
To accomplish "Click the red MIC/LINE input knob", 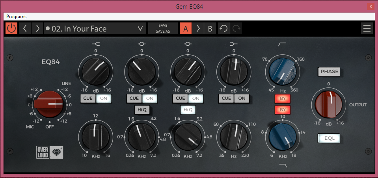I will pos(50,104).
